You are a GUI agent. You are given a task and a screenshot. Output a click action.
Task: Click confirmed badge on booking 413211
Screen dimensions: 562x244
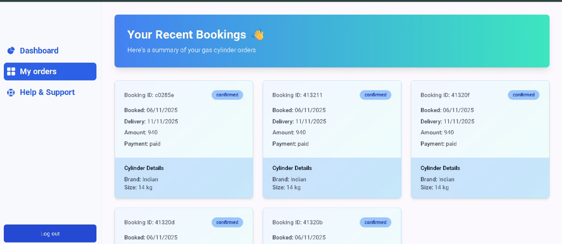(375, 95)
